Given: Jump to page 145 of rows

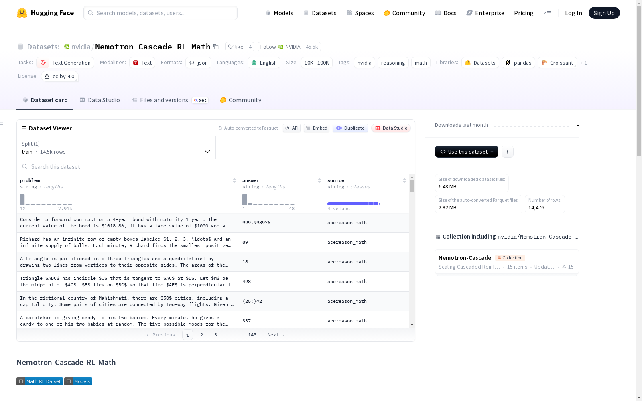Looking at the screenshot, I should tap(252, 335).
